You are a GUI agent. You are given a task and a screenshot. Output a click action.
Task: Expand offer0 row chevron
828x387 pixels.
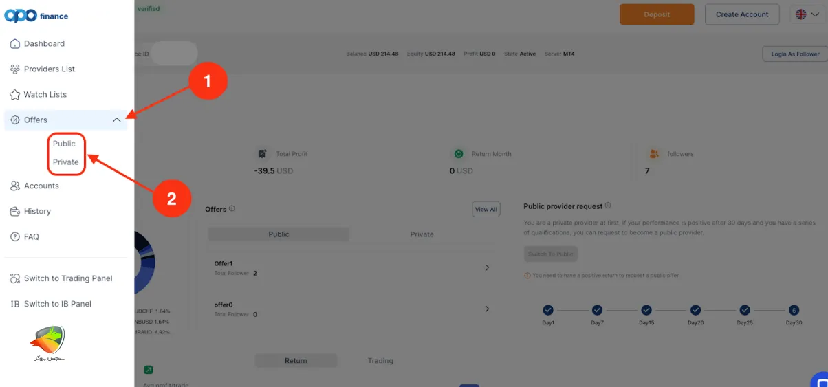(x=487, y=309)
